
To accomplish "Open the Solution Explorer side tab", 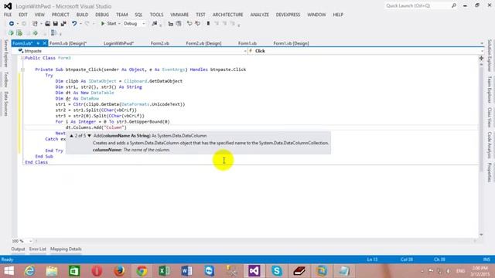I will coord(490,56).
